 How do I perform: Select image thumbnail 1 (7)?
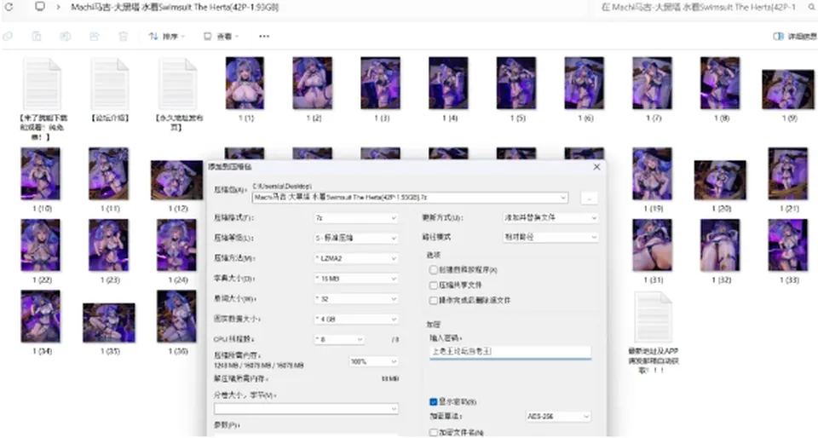click(652, 84)
